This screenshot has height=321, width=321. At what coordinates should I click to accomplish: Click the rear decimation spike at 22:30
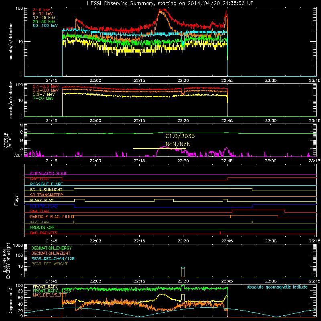[x=183, y=272]
